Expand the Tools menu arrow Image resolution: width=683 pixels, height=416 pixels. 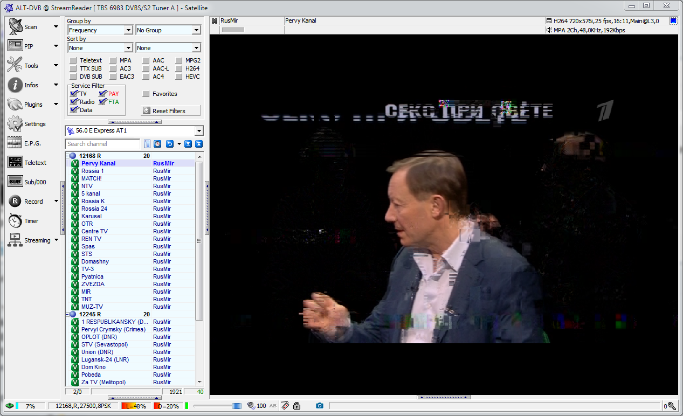point(56,65)
